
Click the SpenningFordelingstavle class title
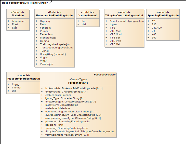[x=163, y=16]
